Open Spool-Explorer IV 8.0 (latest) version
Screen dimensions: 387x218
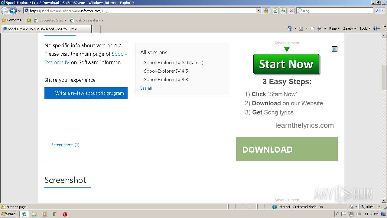point(174,63)
